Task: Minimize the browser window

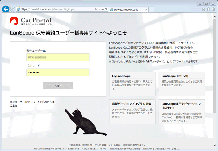Action: [200, 4]
